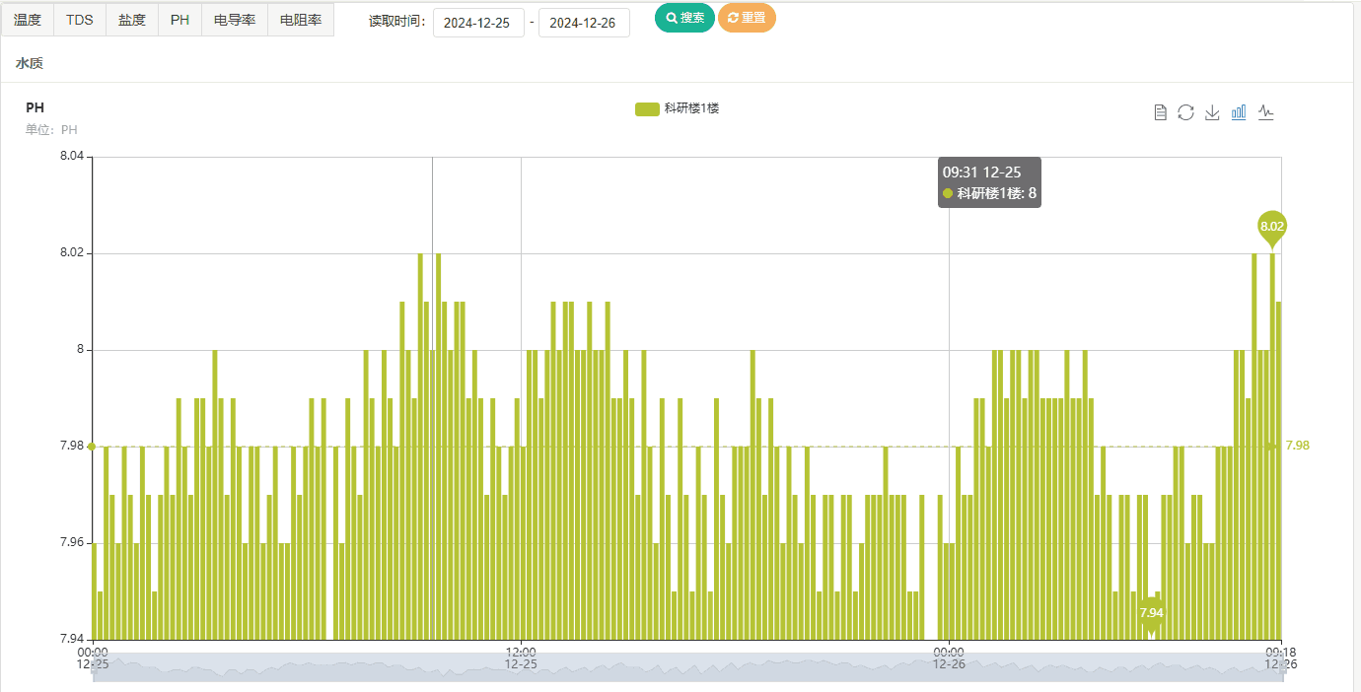This screenshot has width=1361, height=692.
Task: Click the 8.02 maximum marker pin
Action: tap(1272, 227)
